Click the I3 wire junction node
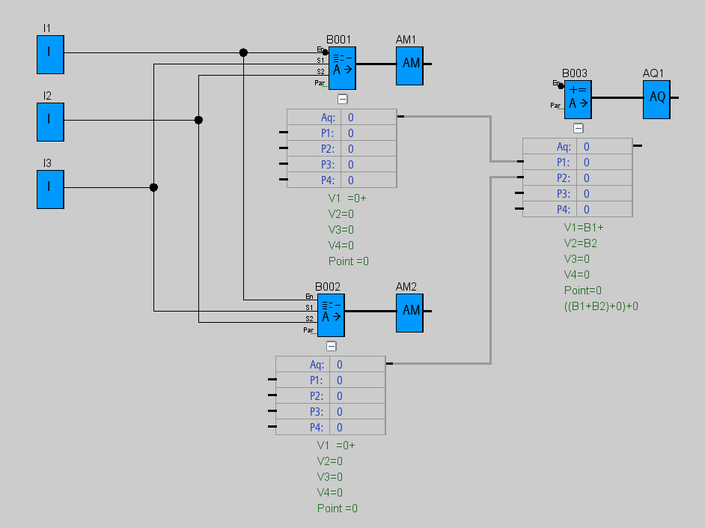 (x=153, y=187)
